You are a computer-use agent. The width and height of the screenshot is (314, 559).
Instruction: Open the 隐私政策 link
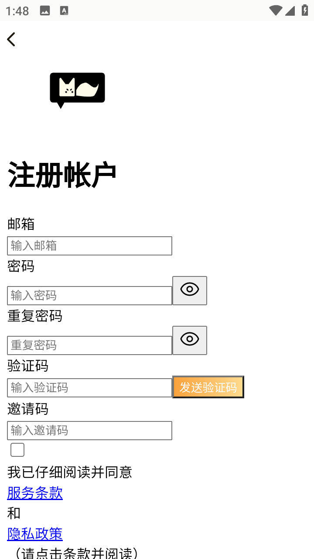click(35, 534)
